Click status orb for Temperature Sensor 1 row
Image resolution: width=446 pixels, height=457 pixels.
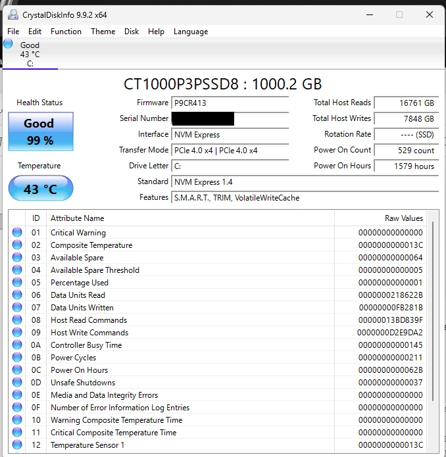pyautogui.click(x=17, y=445)
